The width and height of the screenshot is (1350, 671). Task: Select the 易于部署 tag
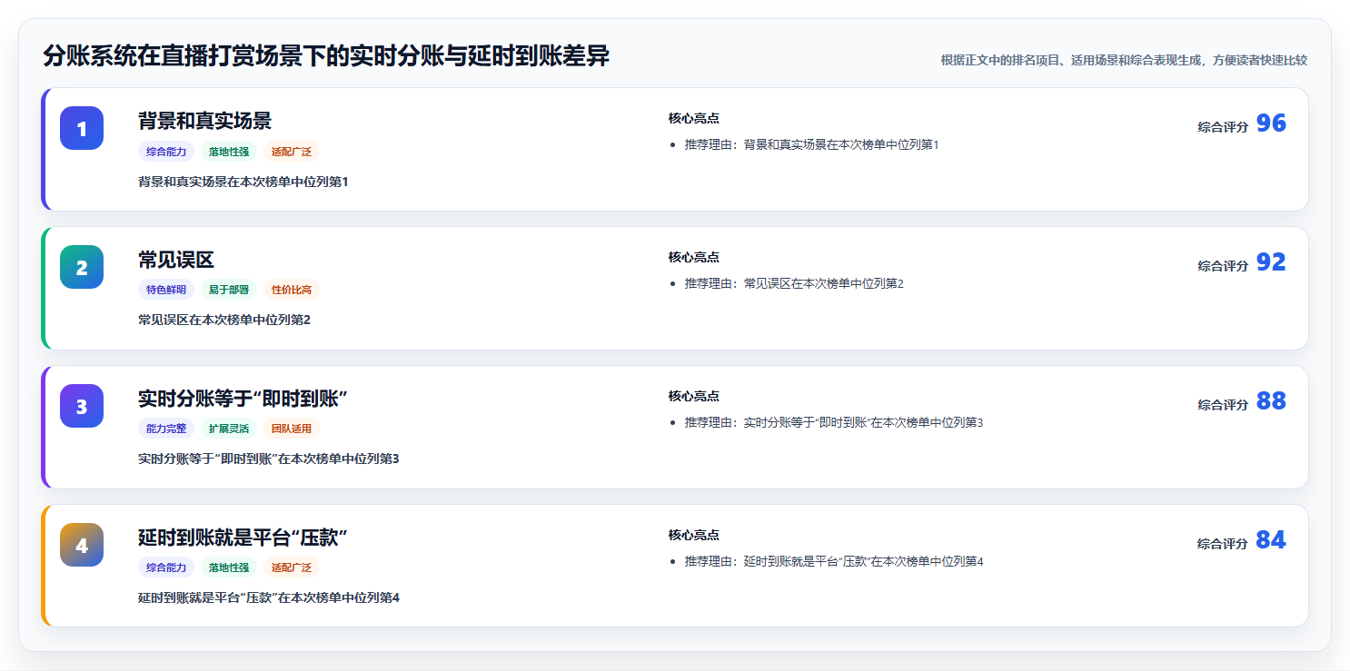click(x=229, y=290)
